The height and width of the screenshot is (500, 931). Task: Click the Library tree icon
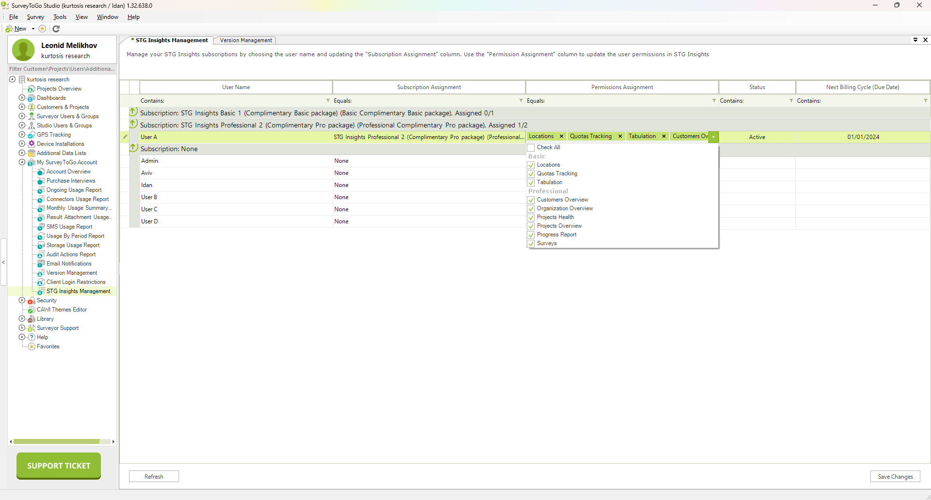[31, 319]
